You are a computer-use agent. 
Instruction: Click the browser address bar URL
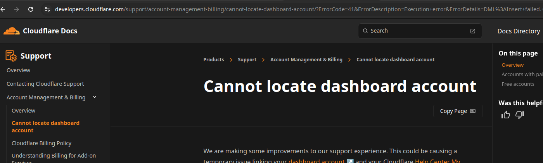pos(298,9)
